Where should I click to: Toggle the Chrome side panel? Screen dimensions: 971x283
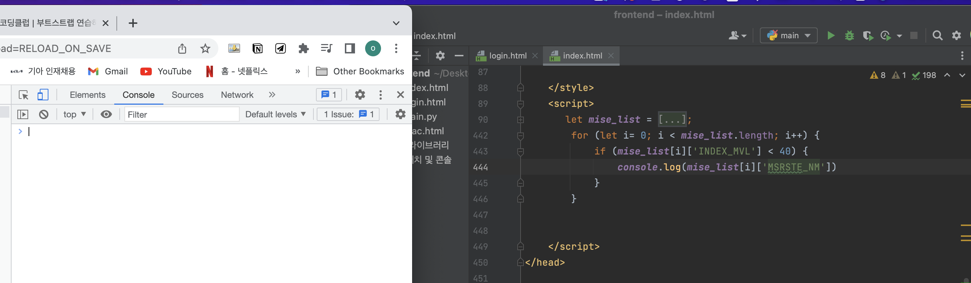tap(350, 48)
